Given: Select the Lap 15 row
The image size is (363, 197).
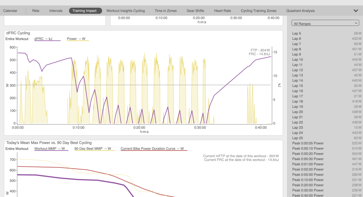Looking at the screenshot, I should 326,86.
